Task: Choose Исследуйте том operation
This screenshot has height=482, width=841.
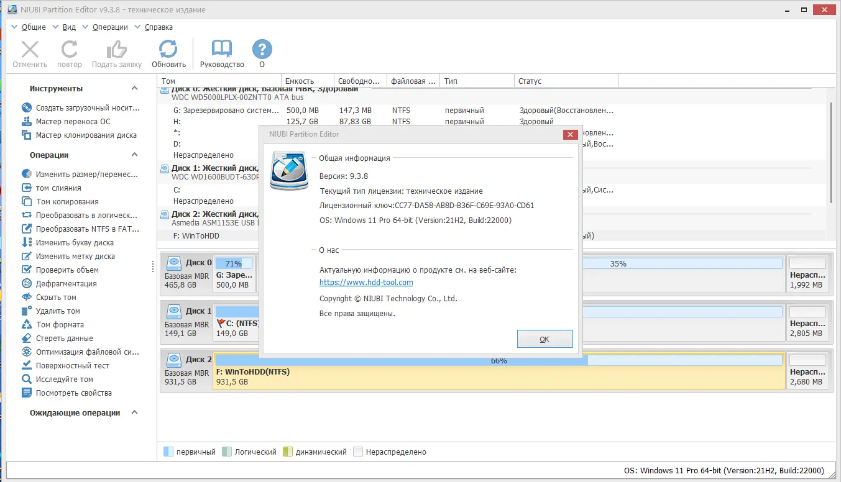Action: (57, 380)
